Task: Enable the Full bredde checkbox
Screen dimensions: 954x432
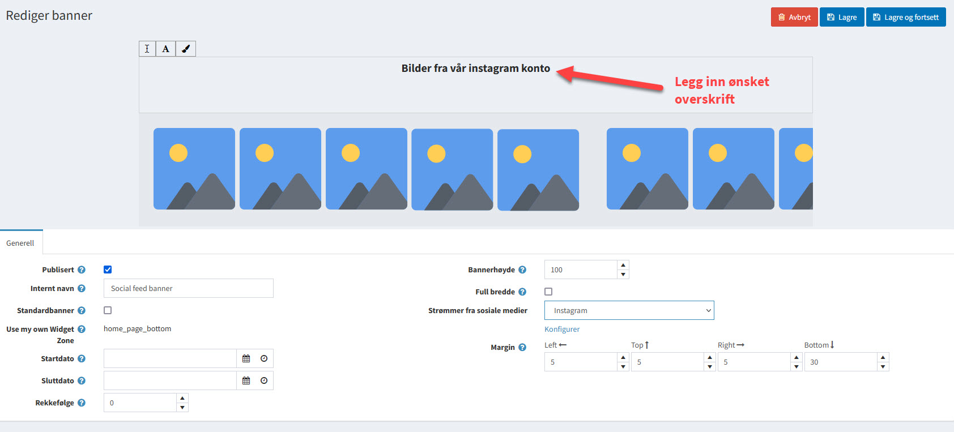Action: [x=548, y=292]
